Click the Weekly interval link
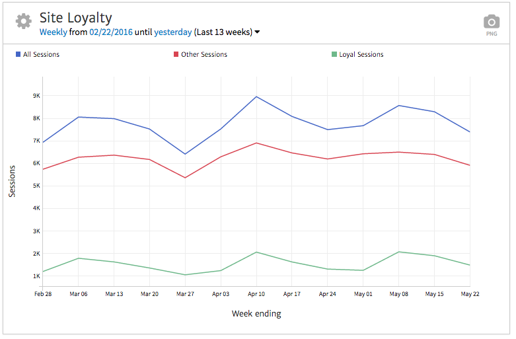The image size is (516, 339). pos(53,32)
